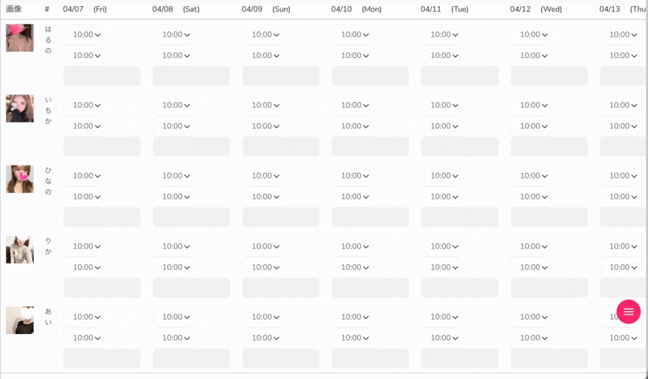Click りか's profile thumbnail

(x=20, y=250)
